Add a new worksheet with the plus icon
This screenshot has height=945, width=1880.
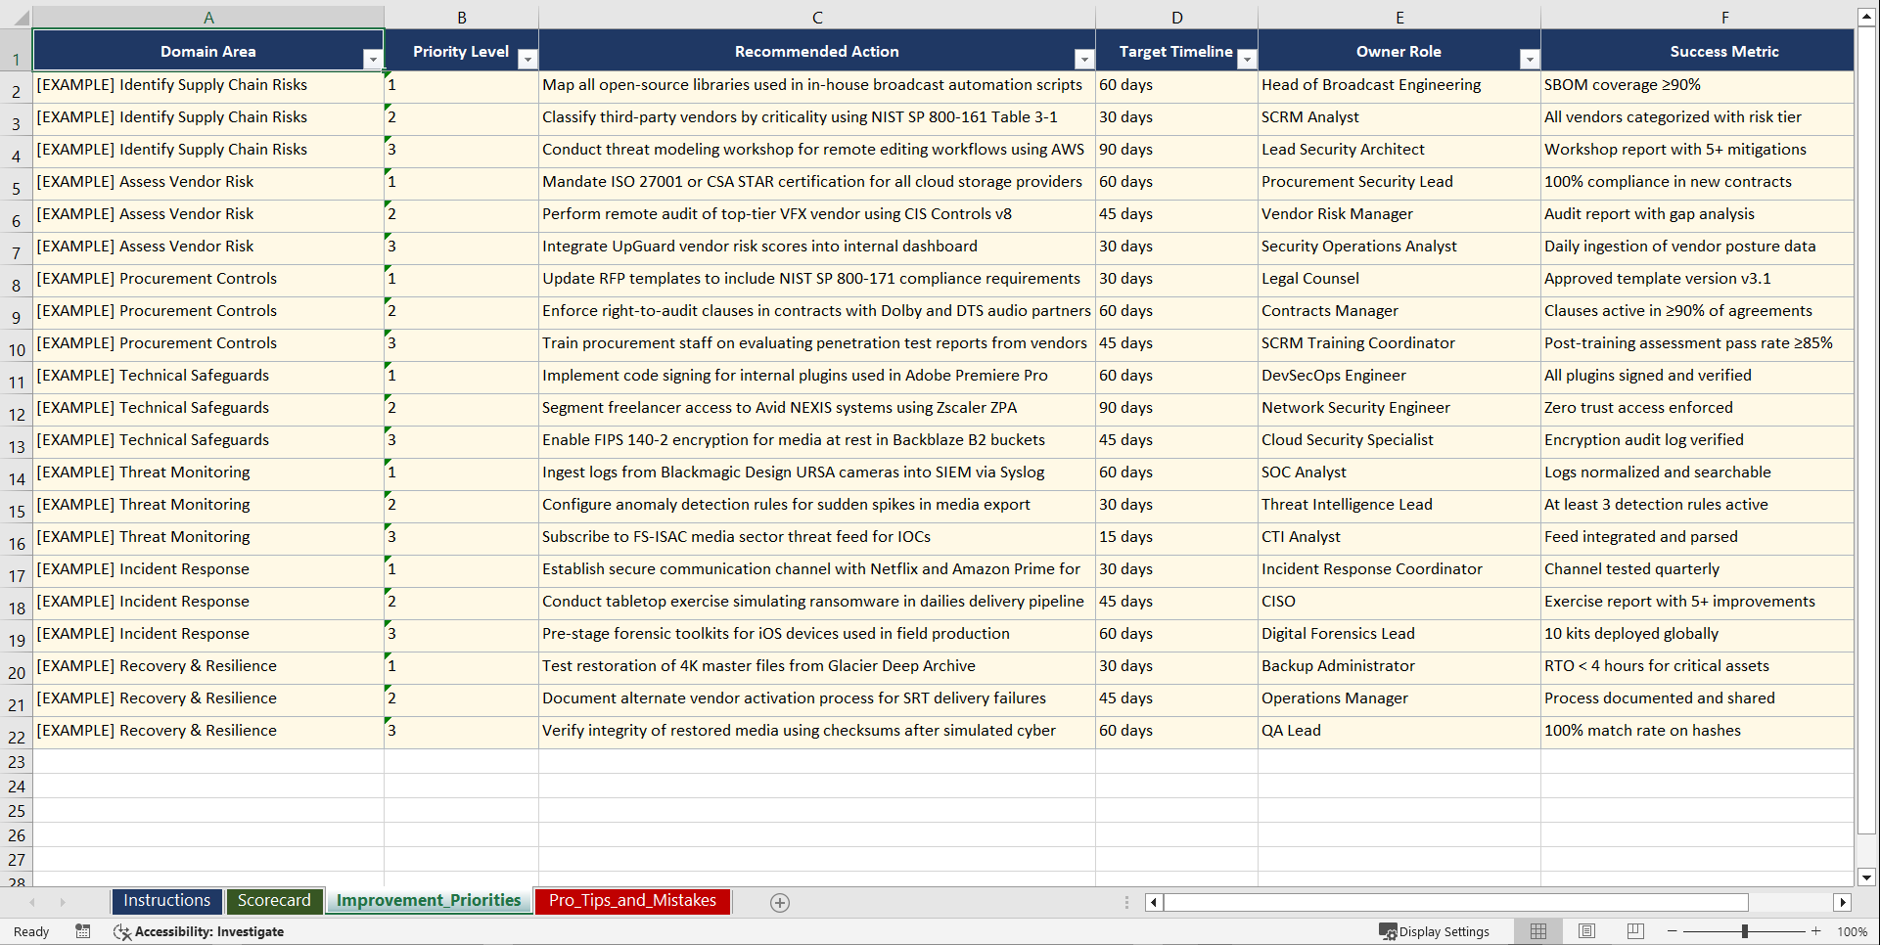(780, 902)
